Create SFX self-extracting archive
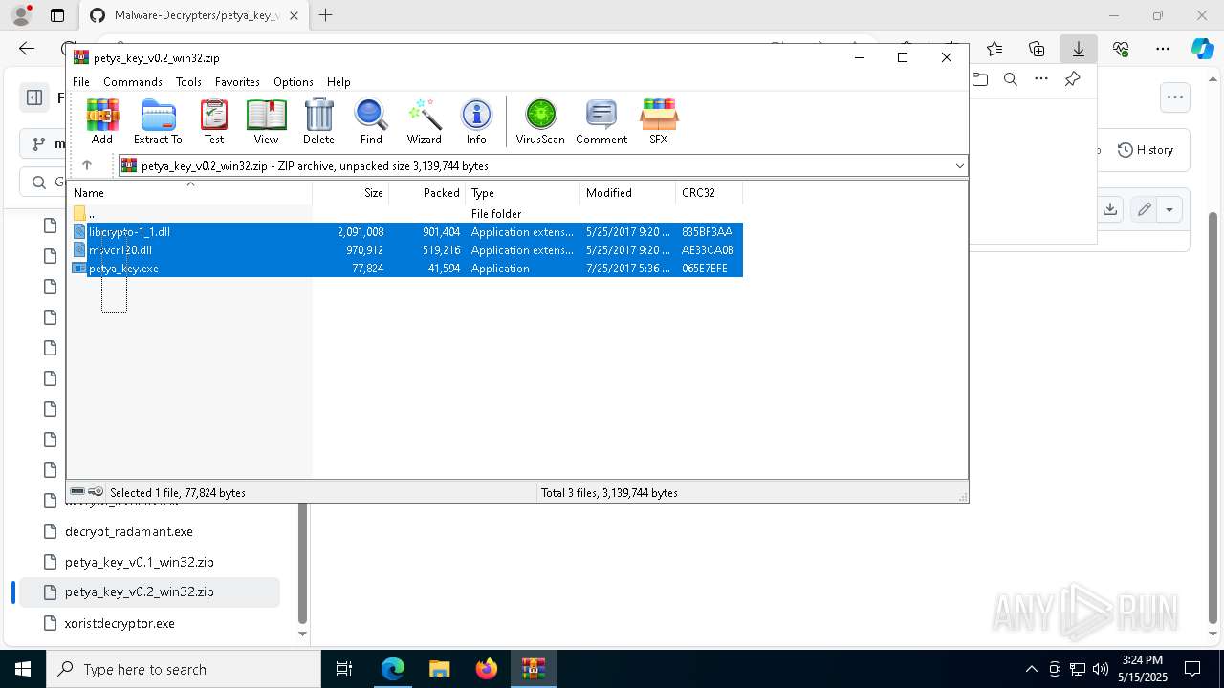Image resolution: width=1224 pixels, height=688 pixels. click(659, 121)
